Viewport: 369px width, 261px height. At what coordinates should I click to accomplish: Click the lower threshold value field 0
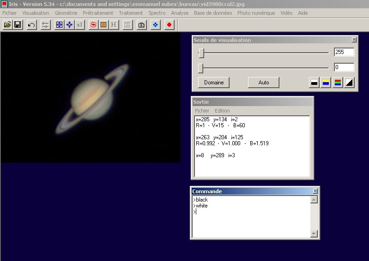pyautogui.click(x=344, y=67)
